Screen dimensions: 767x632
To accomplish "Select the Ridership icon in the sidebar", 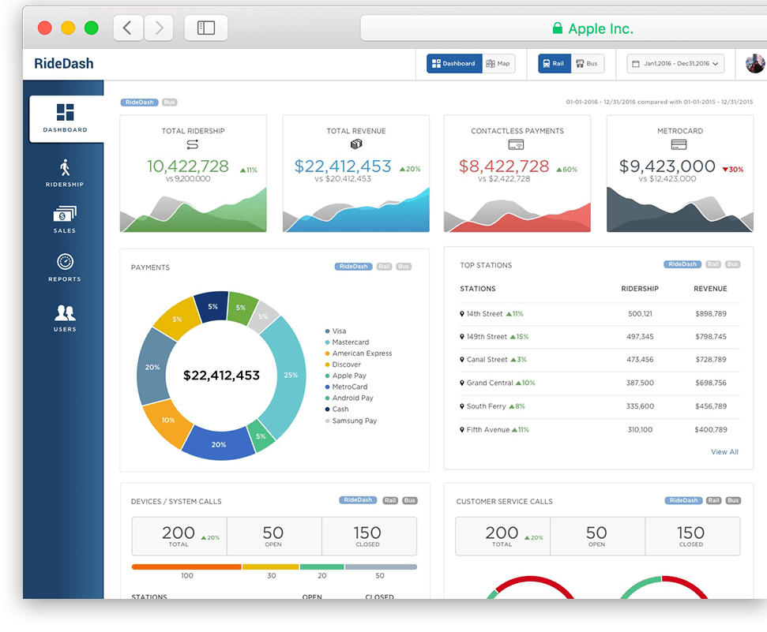I will point(64,166).
